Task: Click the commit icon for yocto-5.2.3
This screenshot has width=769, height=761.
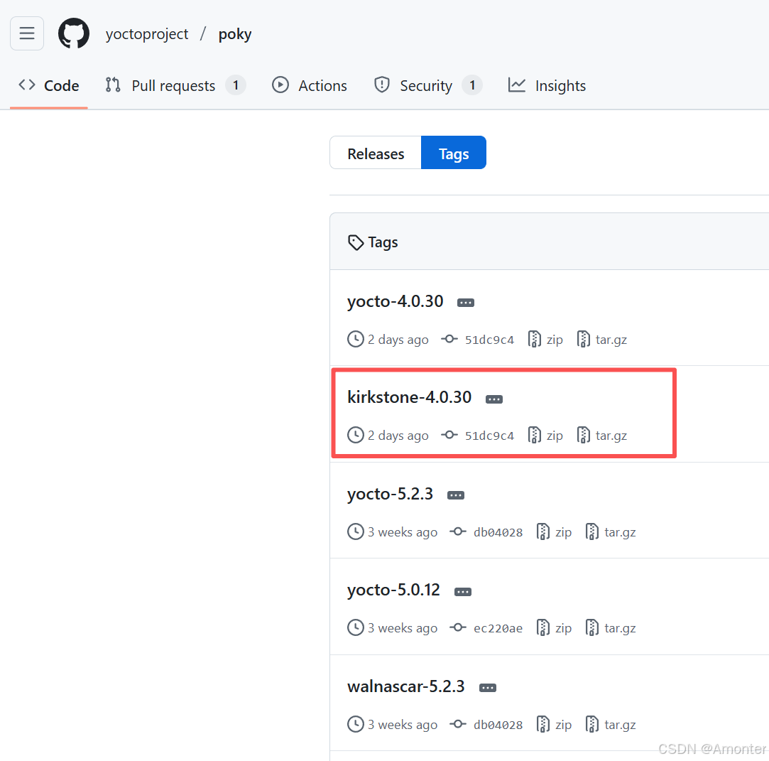Action: click(458, 531)
